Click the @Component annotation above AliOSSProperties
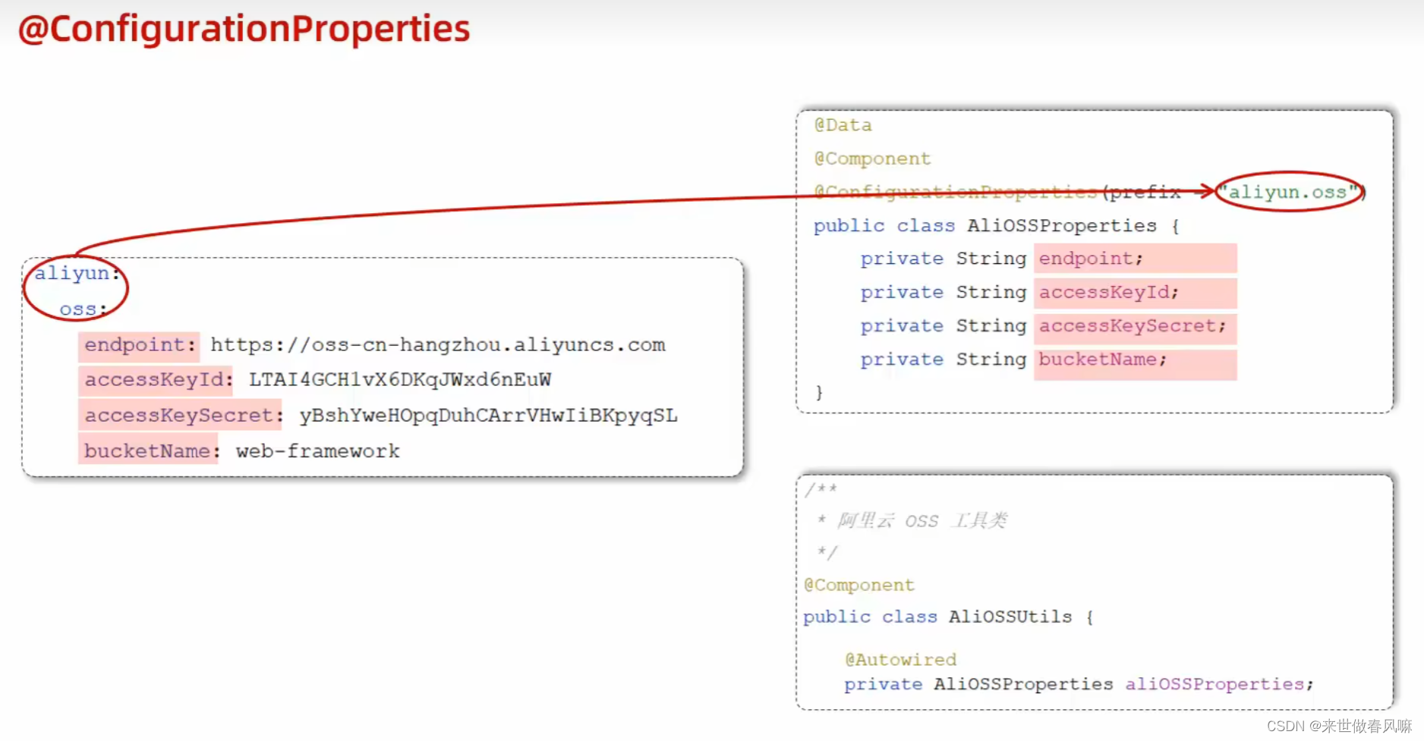Screen dimensions: 1424x741 872,159
